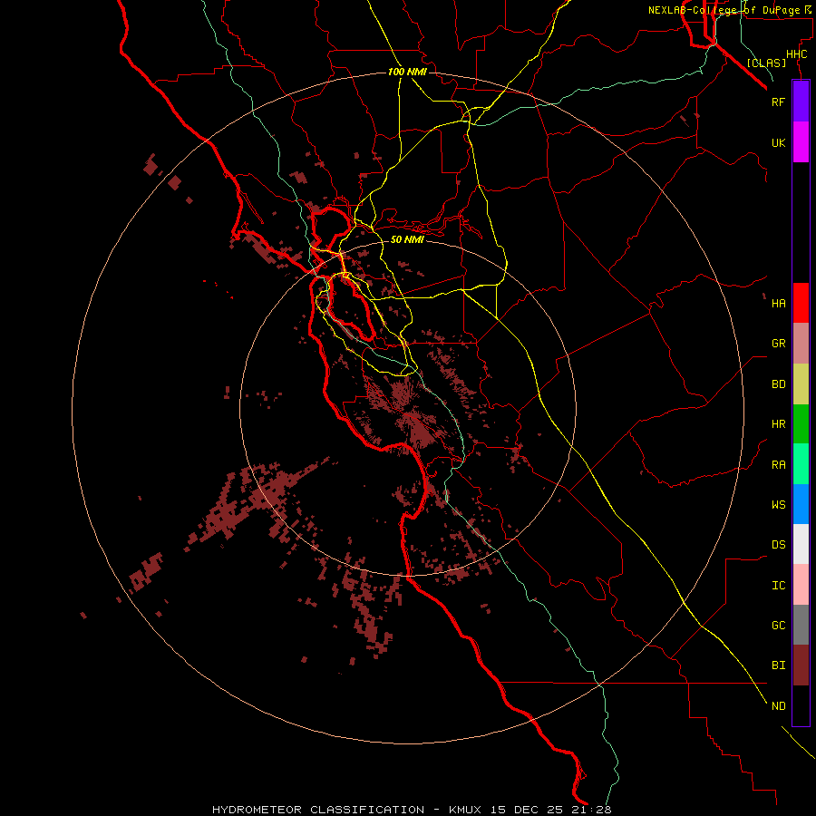The image size is (816, 816).
Task: Click the WS legend label
Action: (778, 504)
